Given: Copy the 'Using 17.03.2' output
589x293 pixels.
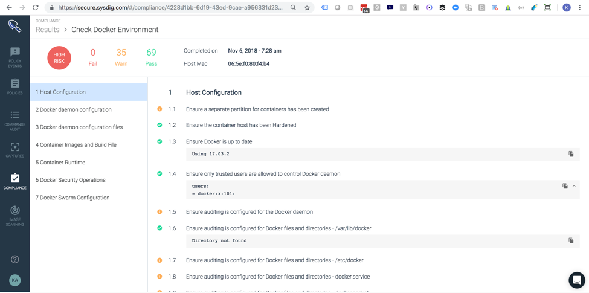Looking at the screenshot, I should [x=571, y=154].
